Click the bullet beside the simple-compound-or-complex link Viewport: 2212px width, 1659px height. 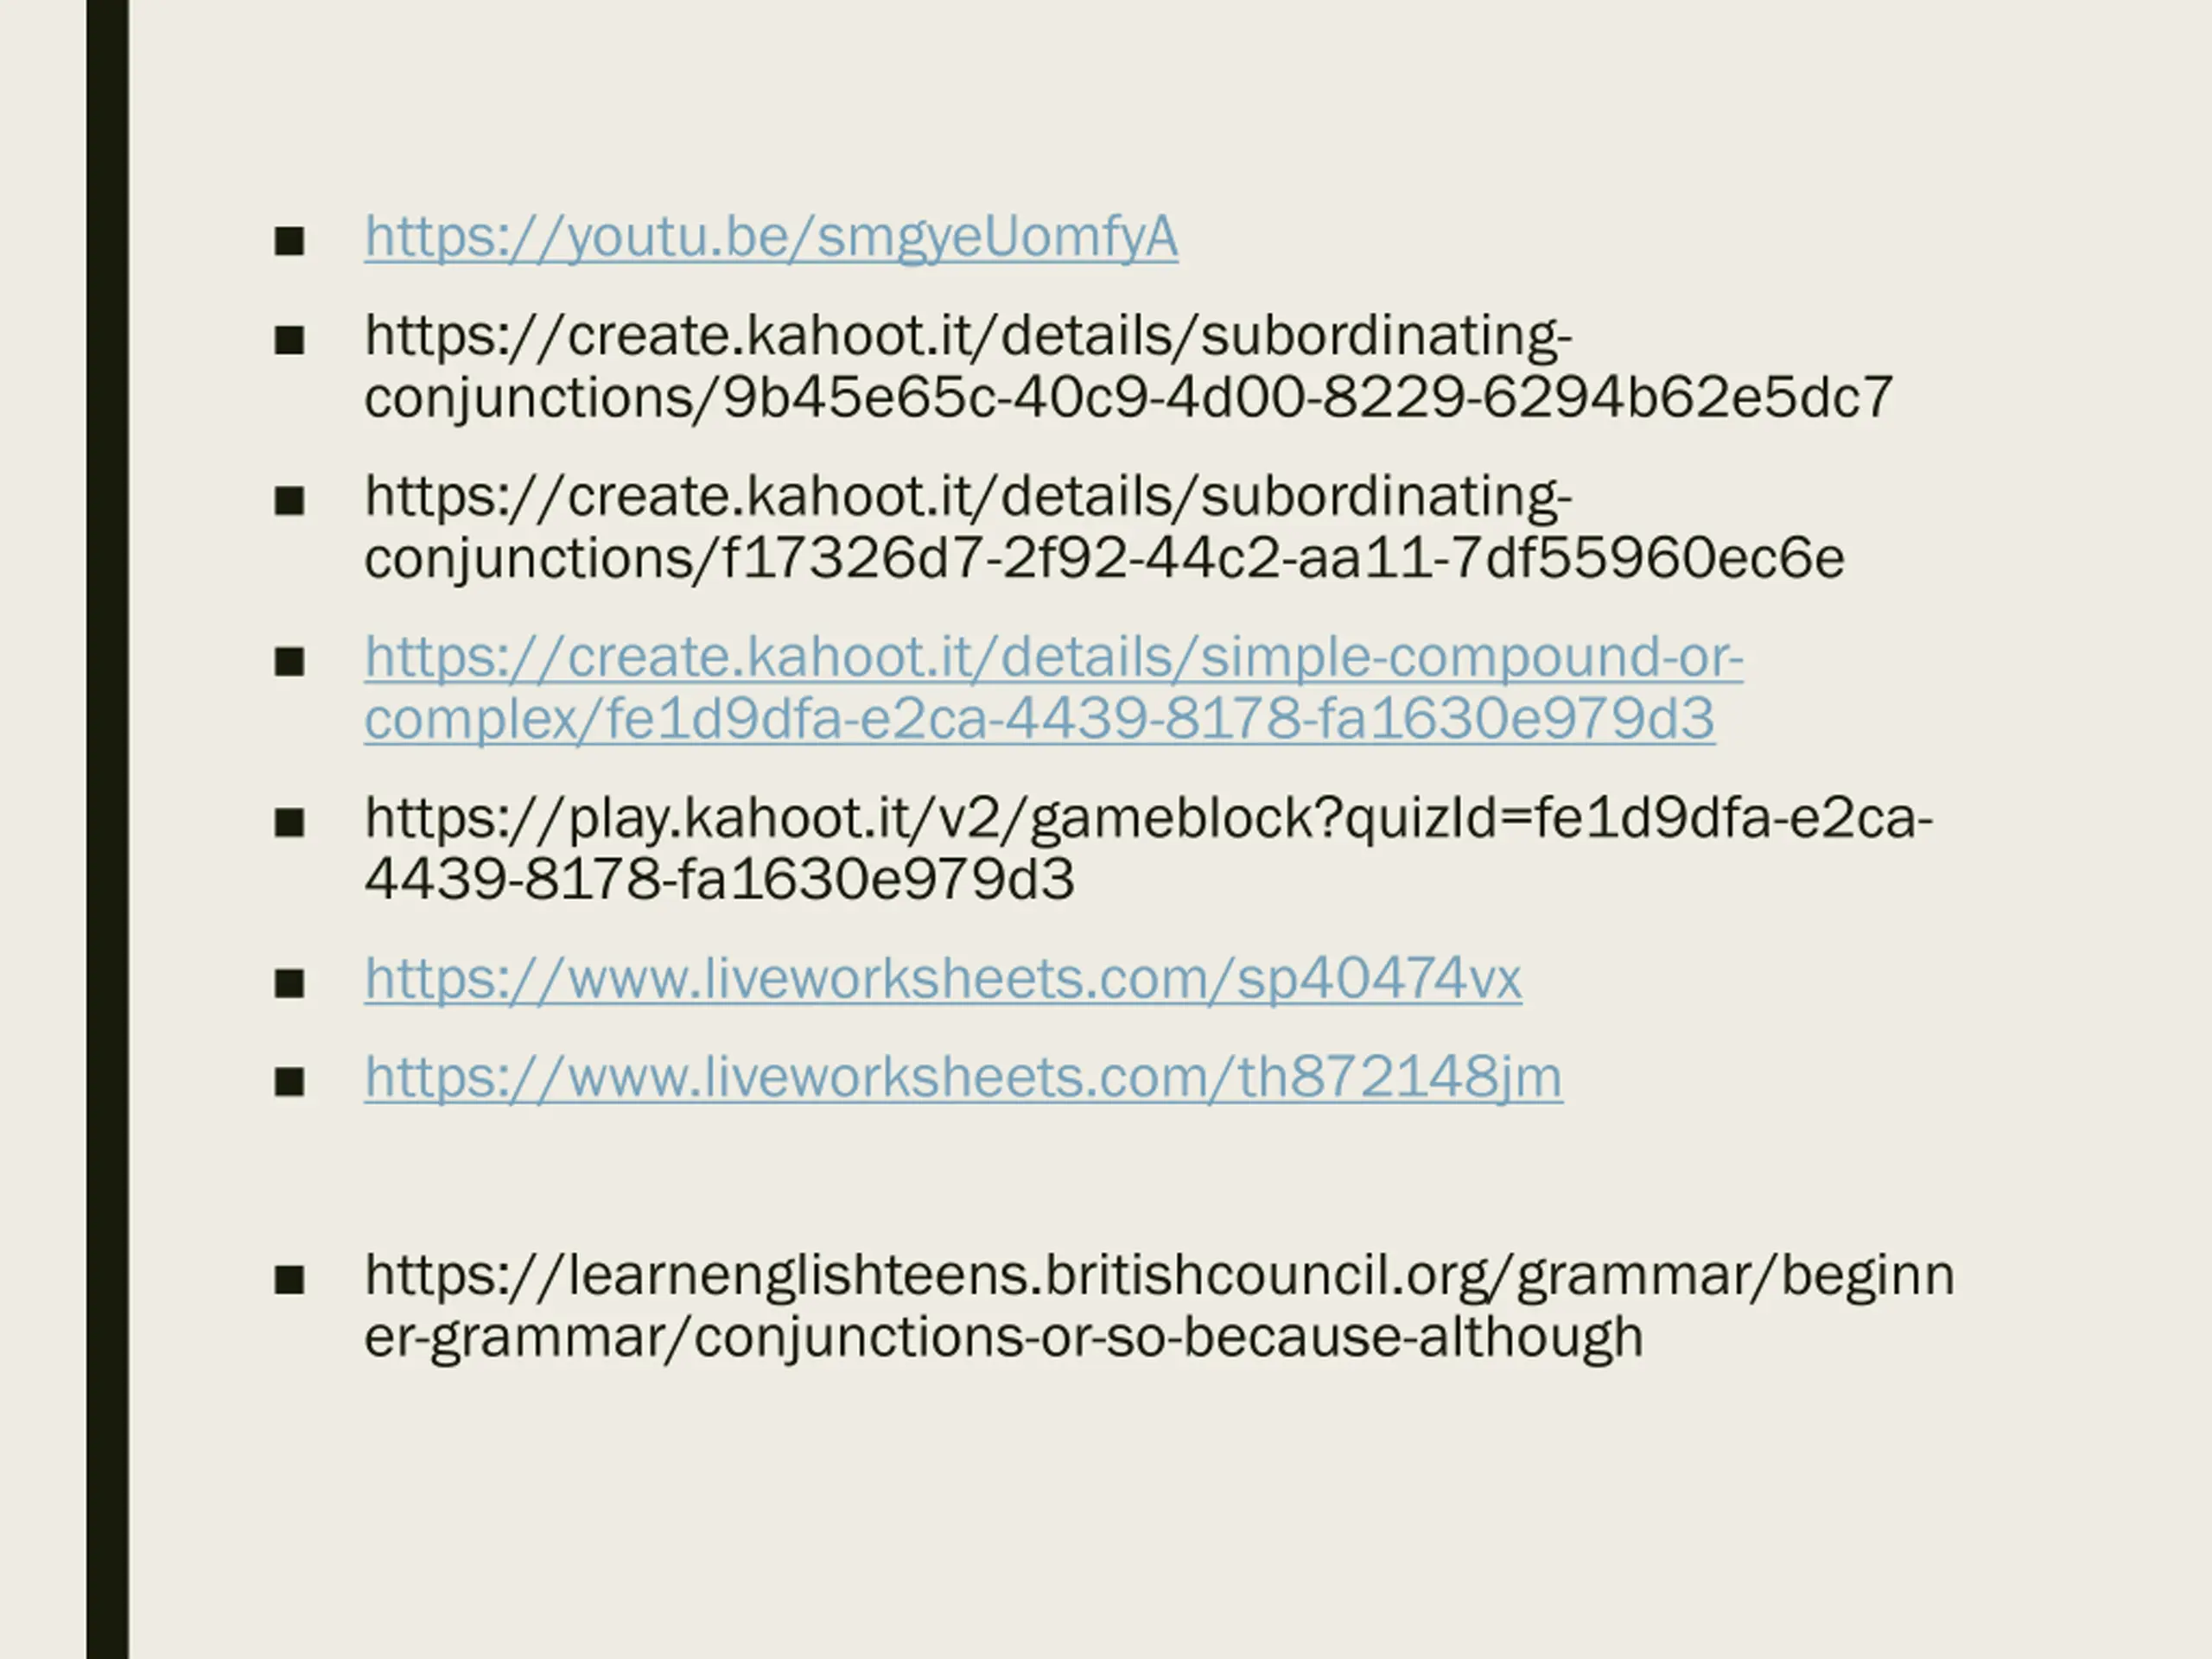point(289,661)
